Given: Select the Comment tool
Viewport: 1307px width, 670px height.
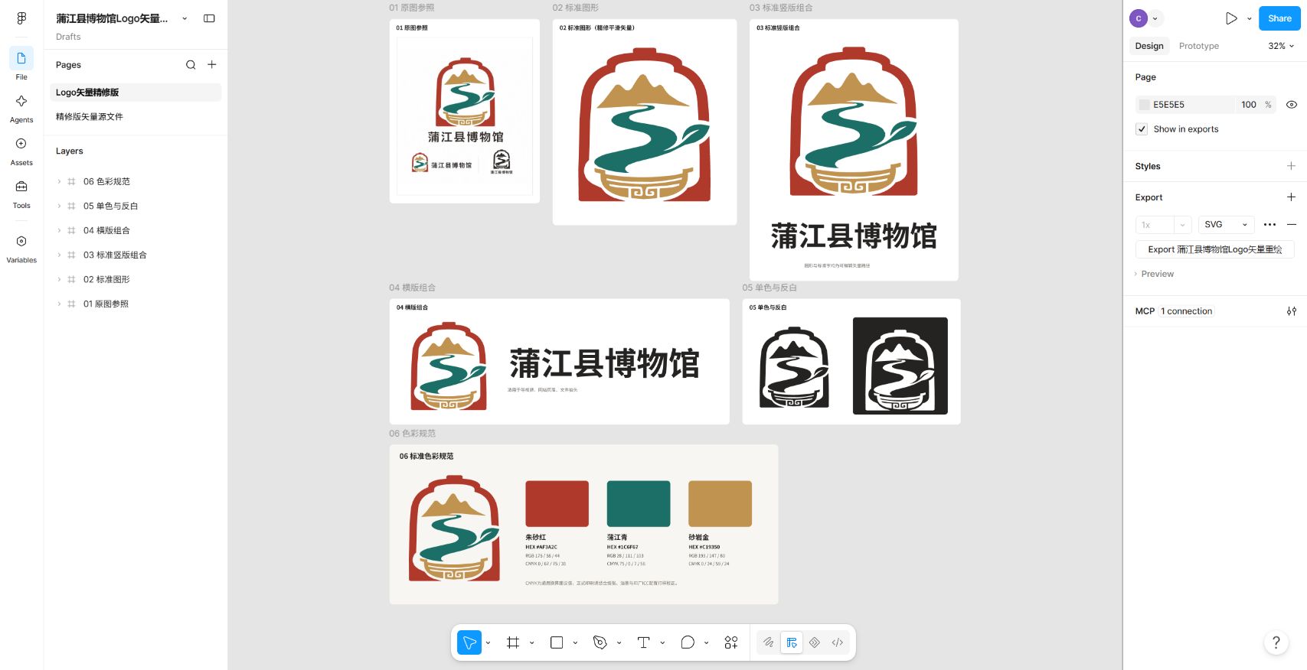Looking at the screenshot, I should tap(688, 642).
